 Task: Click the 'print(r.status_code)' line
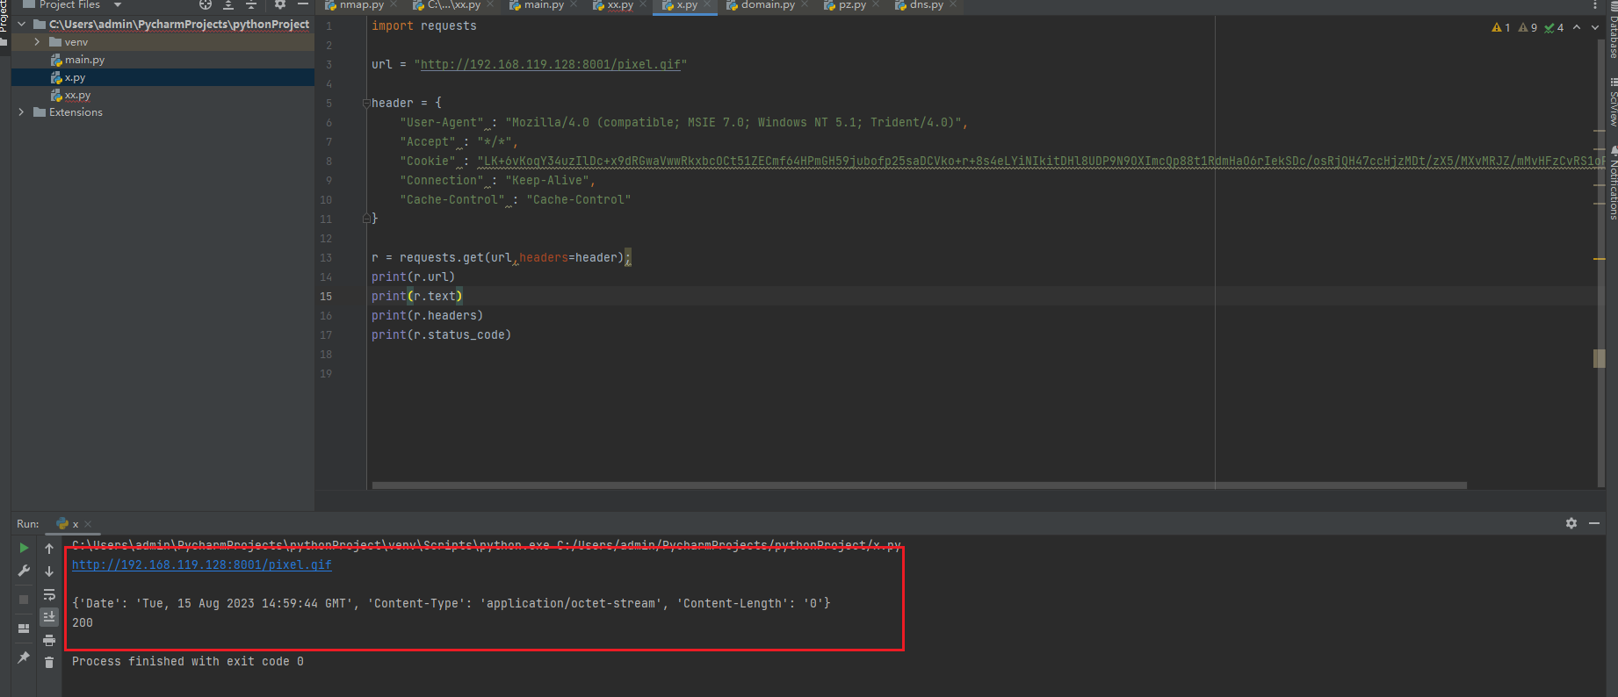point(441,335)
